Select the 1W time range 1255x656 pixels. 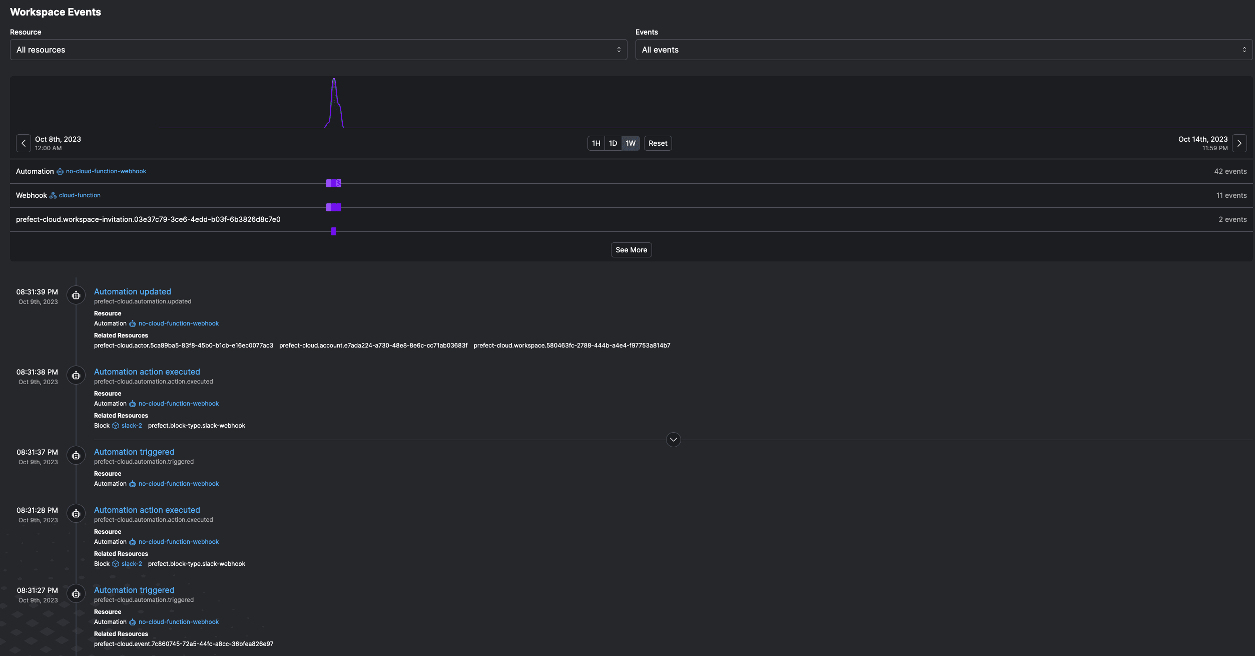click(x=631, y=143)
